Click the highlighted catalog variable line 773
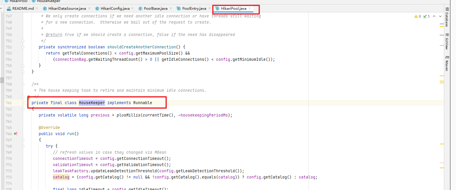The image size is (456, 190). [61, 177]
